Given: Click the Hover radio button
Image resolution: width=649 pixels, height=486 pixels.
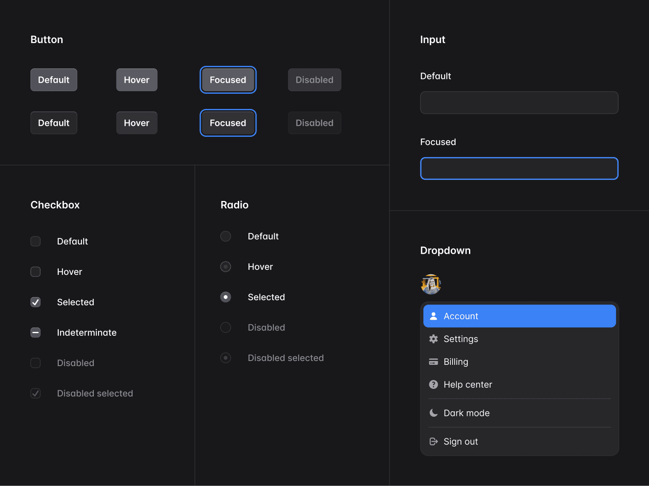Looking at the screenshot, I should [226, 266].
